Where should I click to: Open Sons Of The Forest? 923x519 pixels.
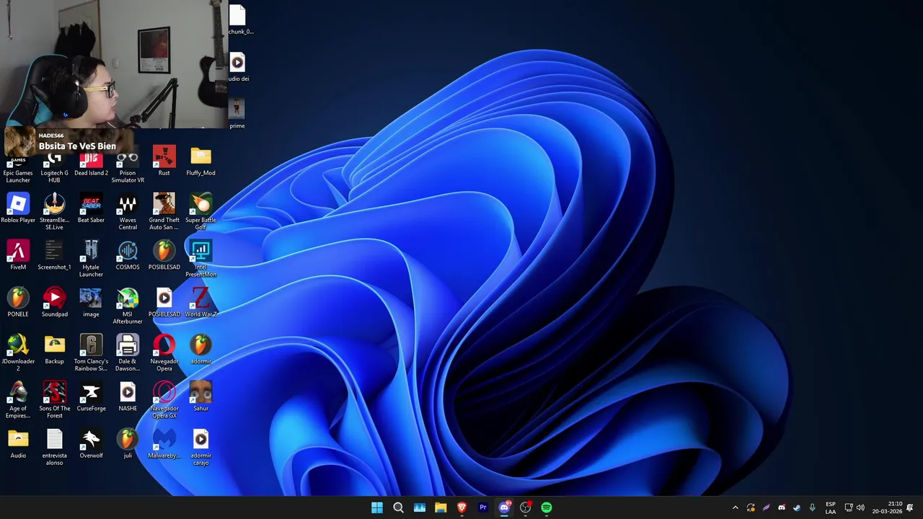coord(54,400)
